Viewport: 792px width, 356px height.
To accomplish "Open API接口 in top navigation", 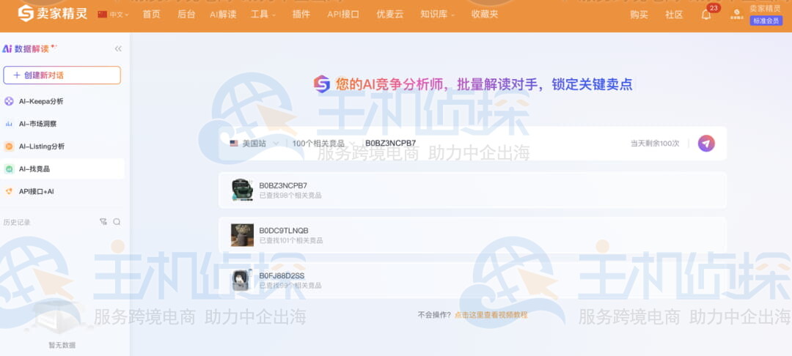I will click(343, 15).
